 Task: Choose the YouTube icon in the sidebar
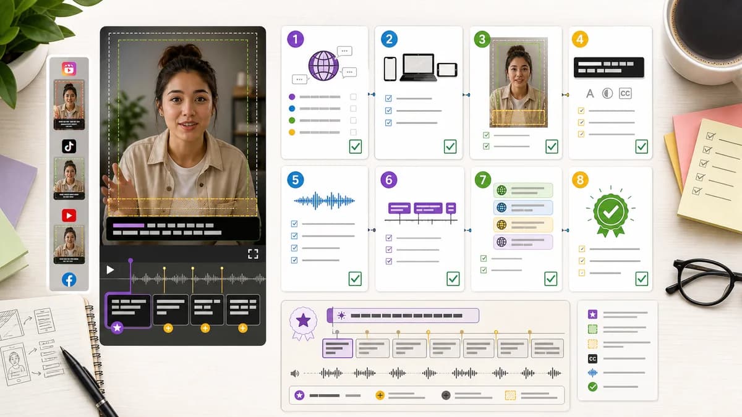coord(69,215)
